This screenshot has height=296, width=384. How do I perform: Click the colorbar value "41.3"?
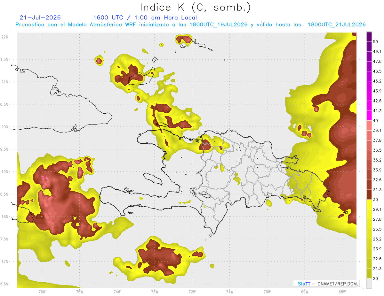coord(377,111)
